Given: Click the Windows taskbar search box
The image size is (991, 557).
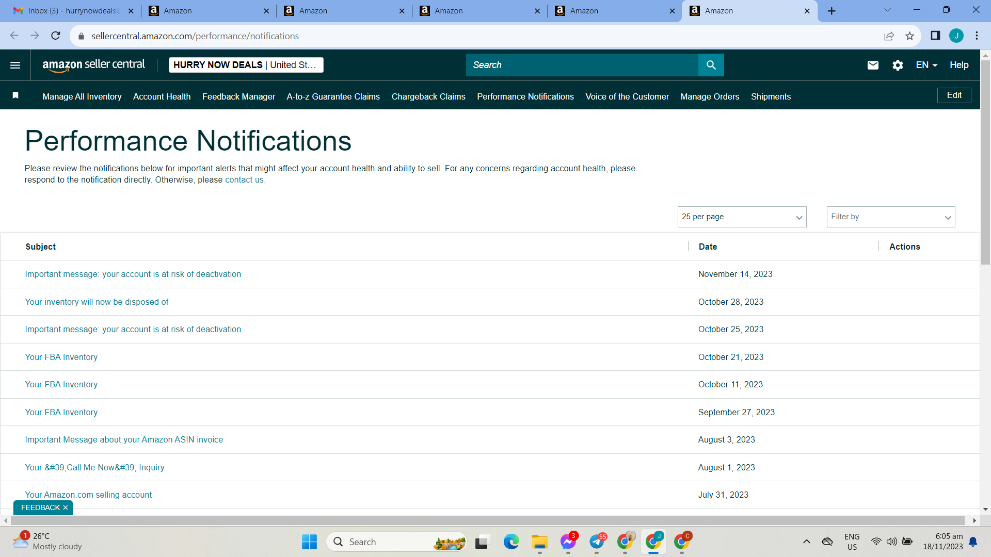Looking at the screenshot, I should point(396,542).
